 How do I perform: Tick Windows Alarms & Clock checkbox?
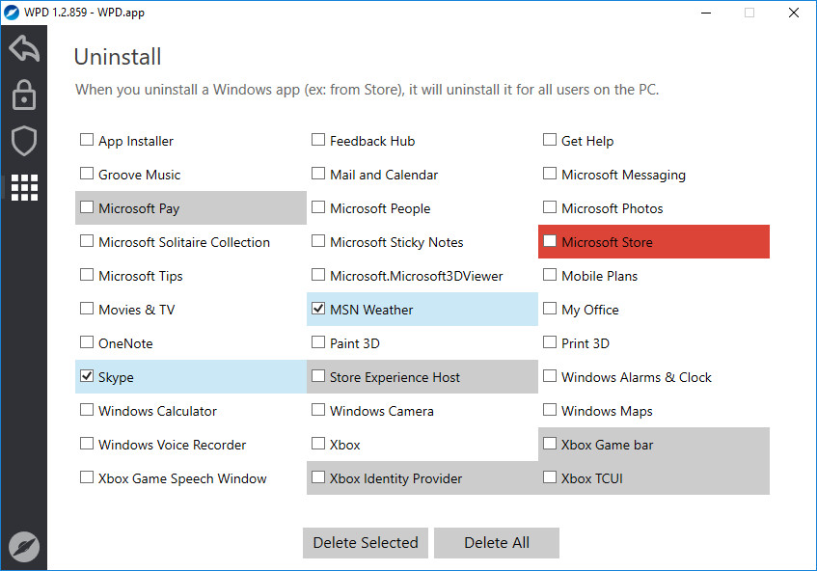pyautogui.click(x=549, y=376)
